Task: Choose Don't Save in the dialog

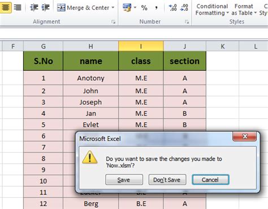Action: (167, 180)
